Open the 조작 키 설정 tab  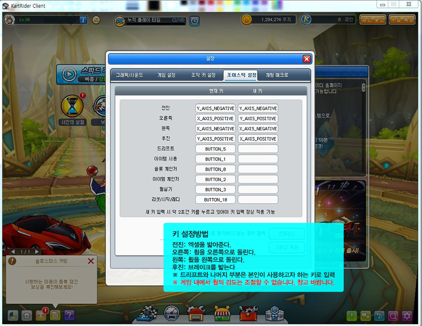pyautogui.click(x=203, y=75)
